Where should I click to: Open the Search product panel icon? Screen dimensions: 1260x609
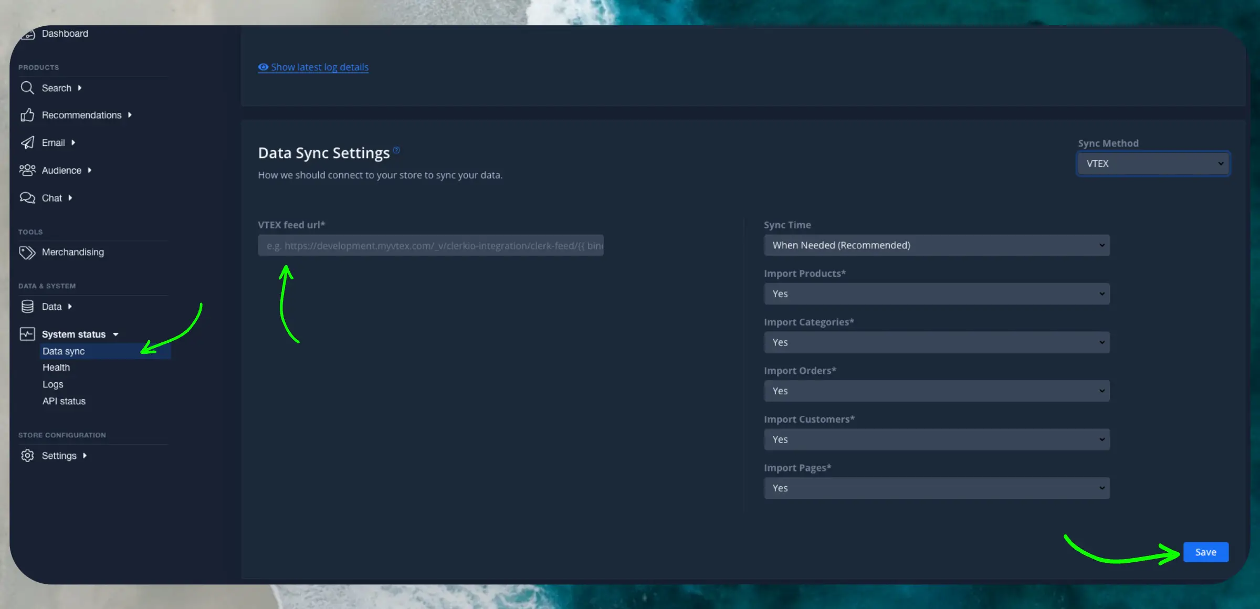tap(27, 88)
